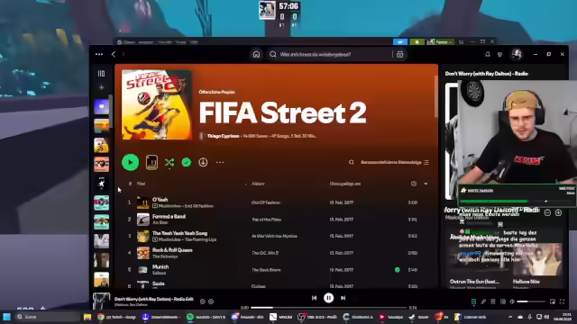This screenshot has height=324, width=577.
Task: Open the column options arrow in the header
Action: [426, 184]
